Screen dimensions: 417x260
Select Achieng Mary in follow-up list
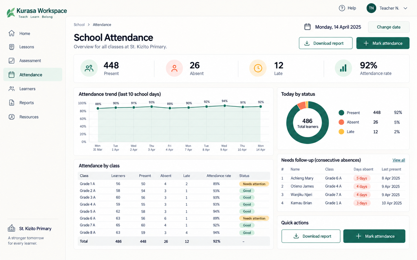(x=302, y=178)
